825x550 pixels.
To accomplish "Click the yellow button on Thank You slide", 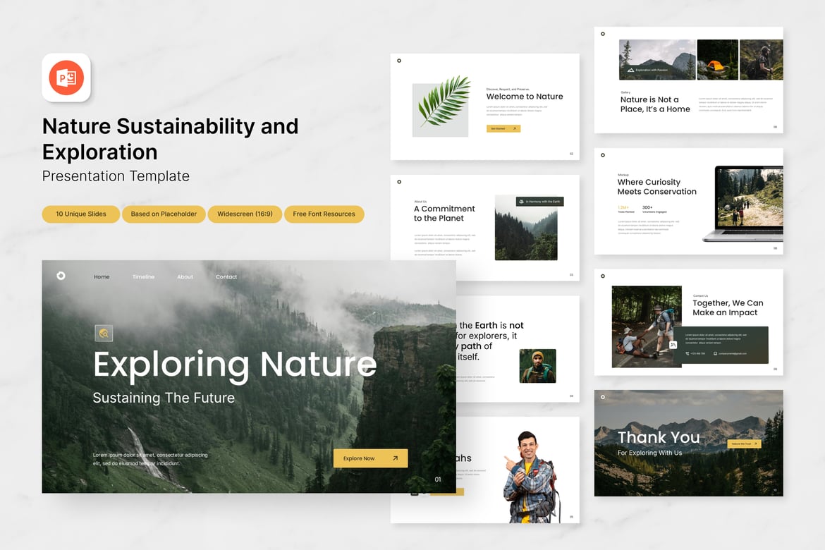I will 744,444.
